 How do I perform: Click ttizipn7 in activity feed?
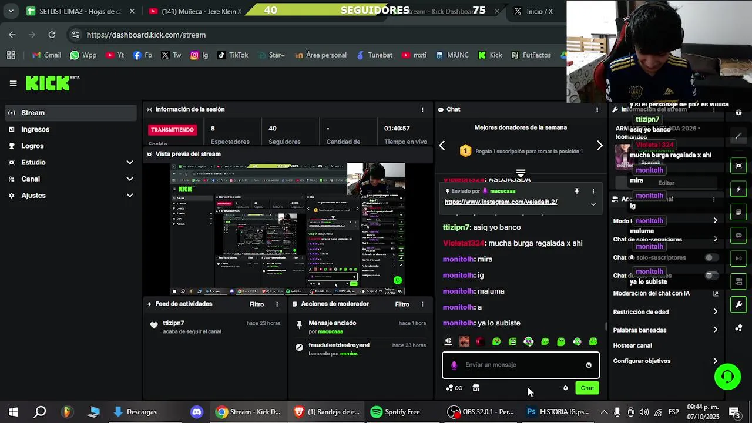tap(173, 323)
